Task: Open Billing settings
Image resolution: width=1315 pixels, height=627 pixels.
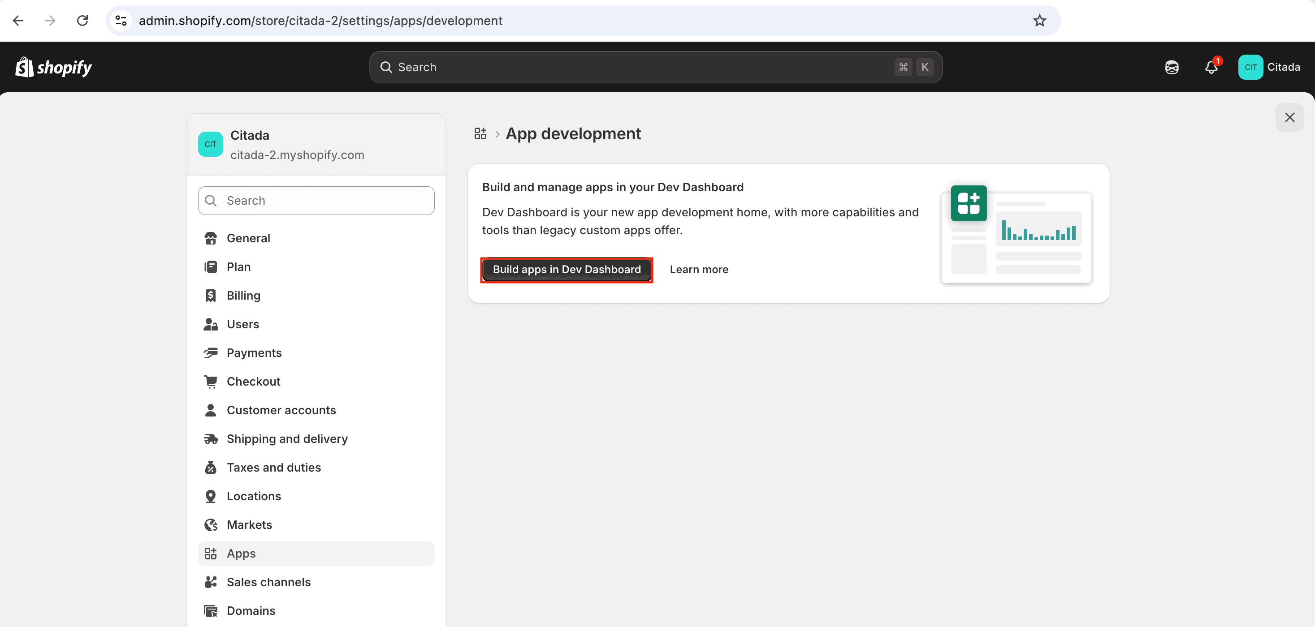Action: pyautogui.click(x=316, y=296)
